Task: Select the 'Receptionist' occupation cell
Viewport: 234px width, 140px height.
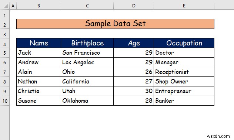Action: click(184, 72)
